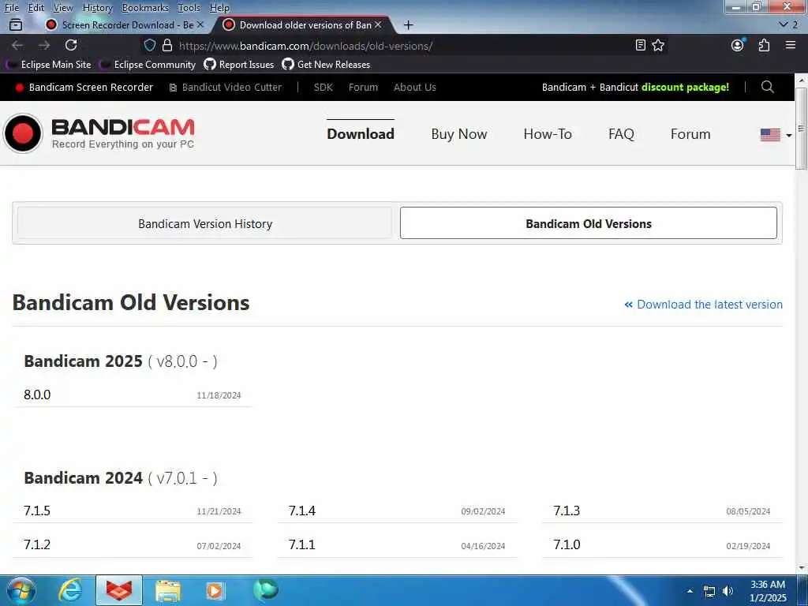Open a new tab with the plus button

coord(408,24)
